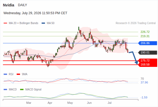Click the 226.72 resistance level label

tap(145, 32)
